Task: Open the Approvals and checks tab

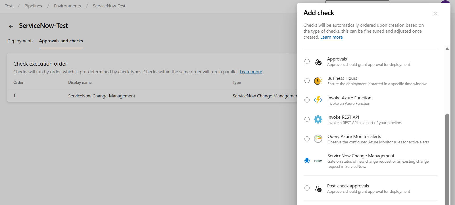Action: tap(61, 41)
